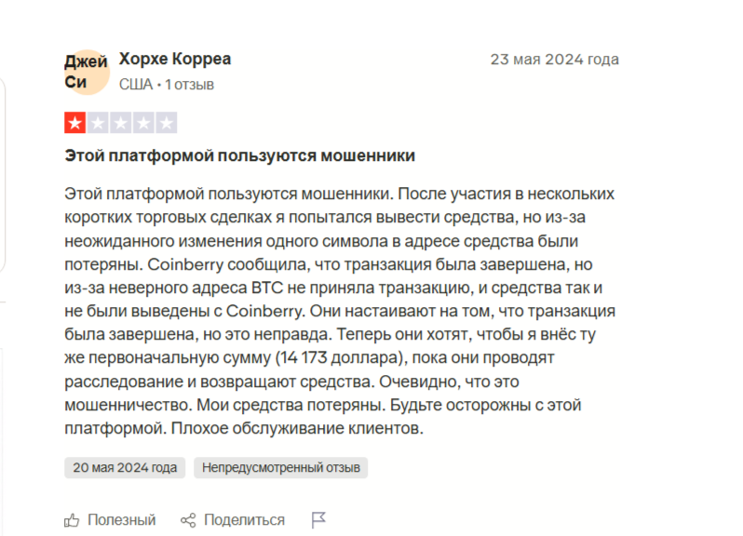Click the second grey rating star
The image size is (743, 536).
[x=98, y=123]
